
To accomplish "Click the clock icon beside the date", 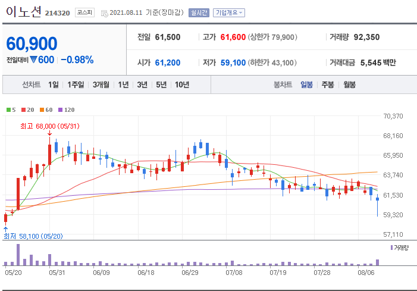I will tap(105, 13).
